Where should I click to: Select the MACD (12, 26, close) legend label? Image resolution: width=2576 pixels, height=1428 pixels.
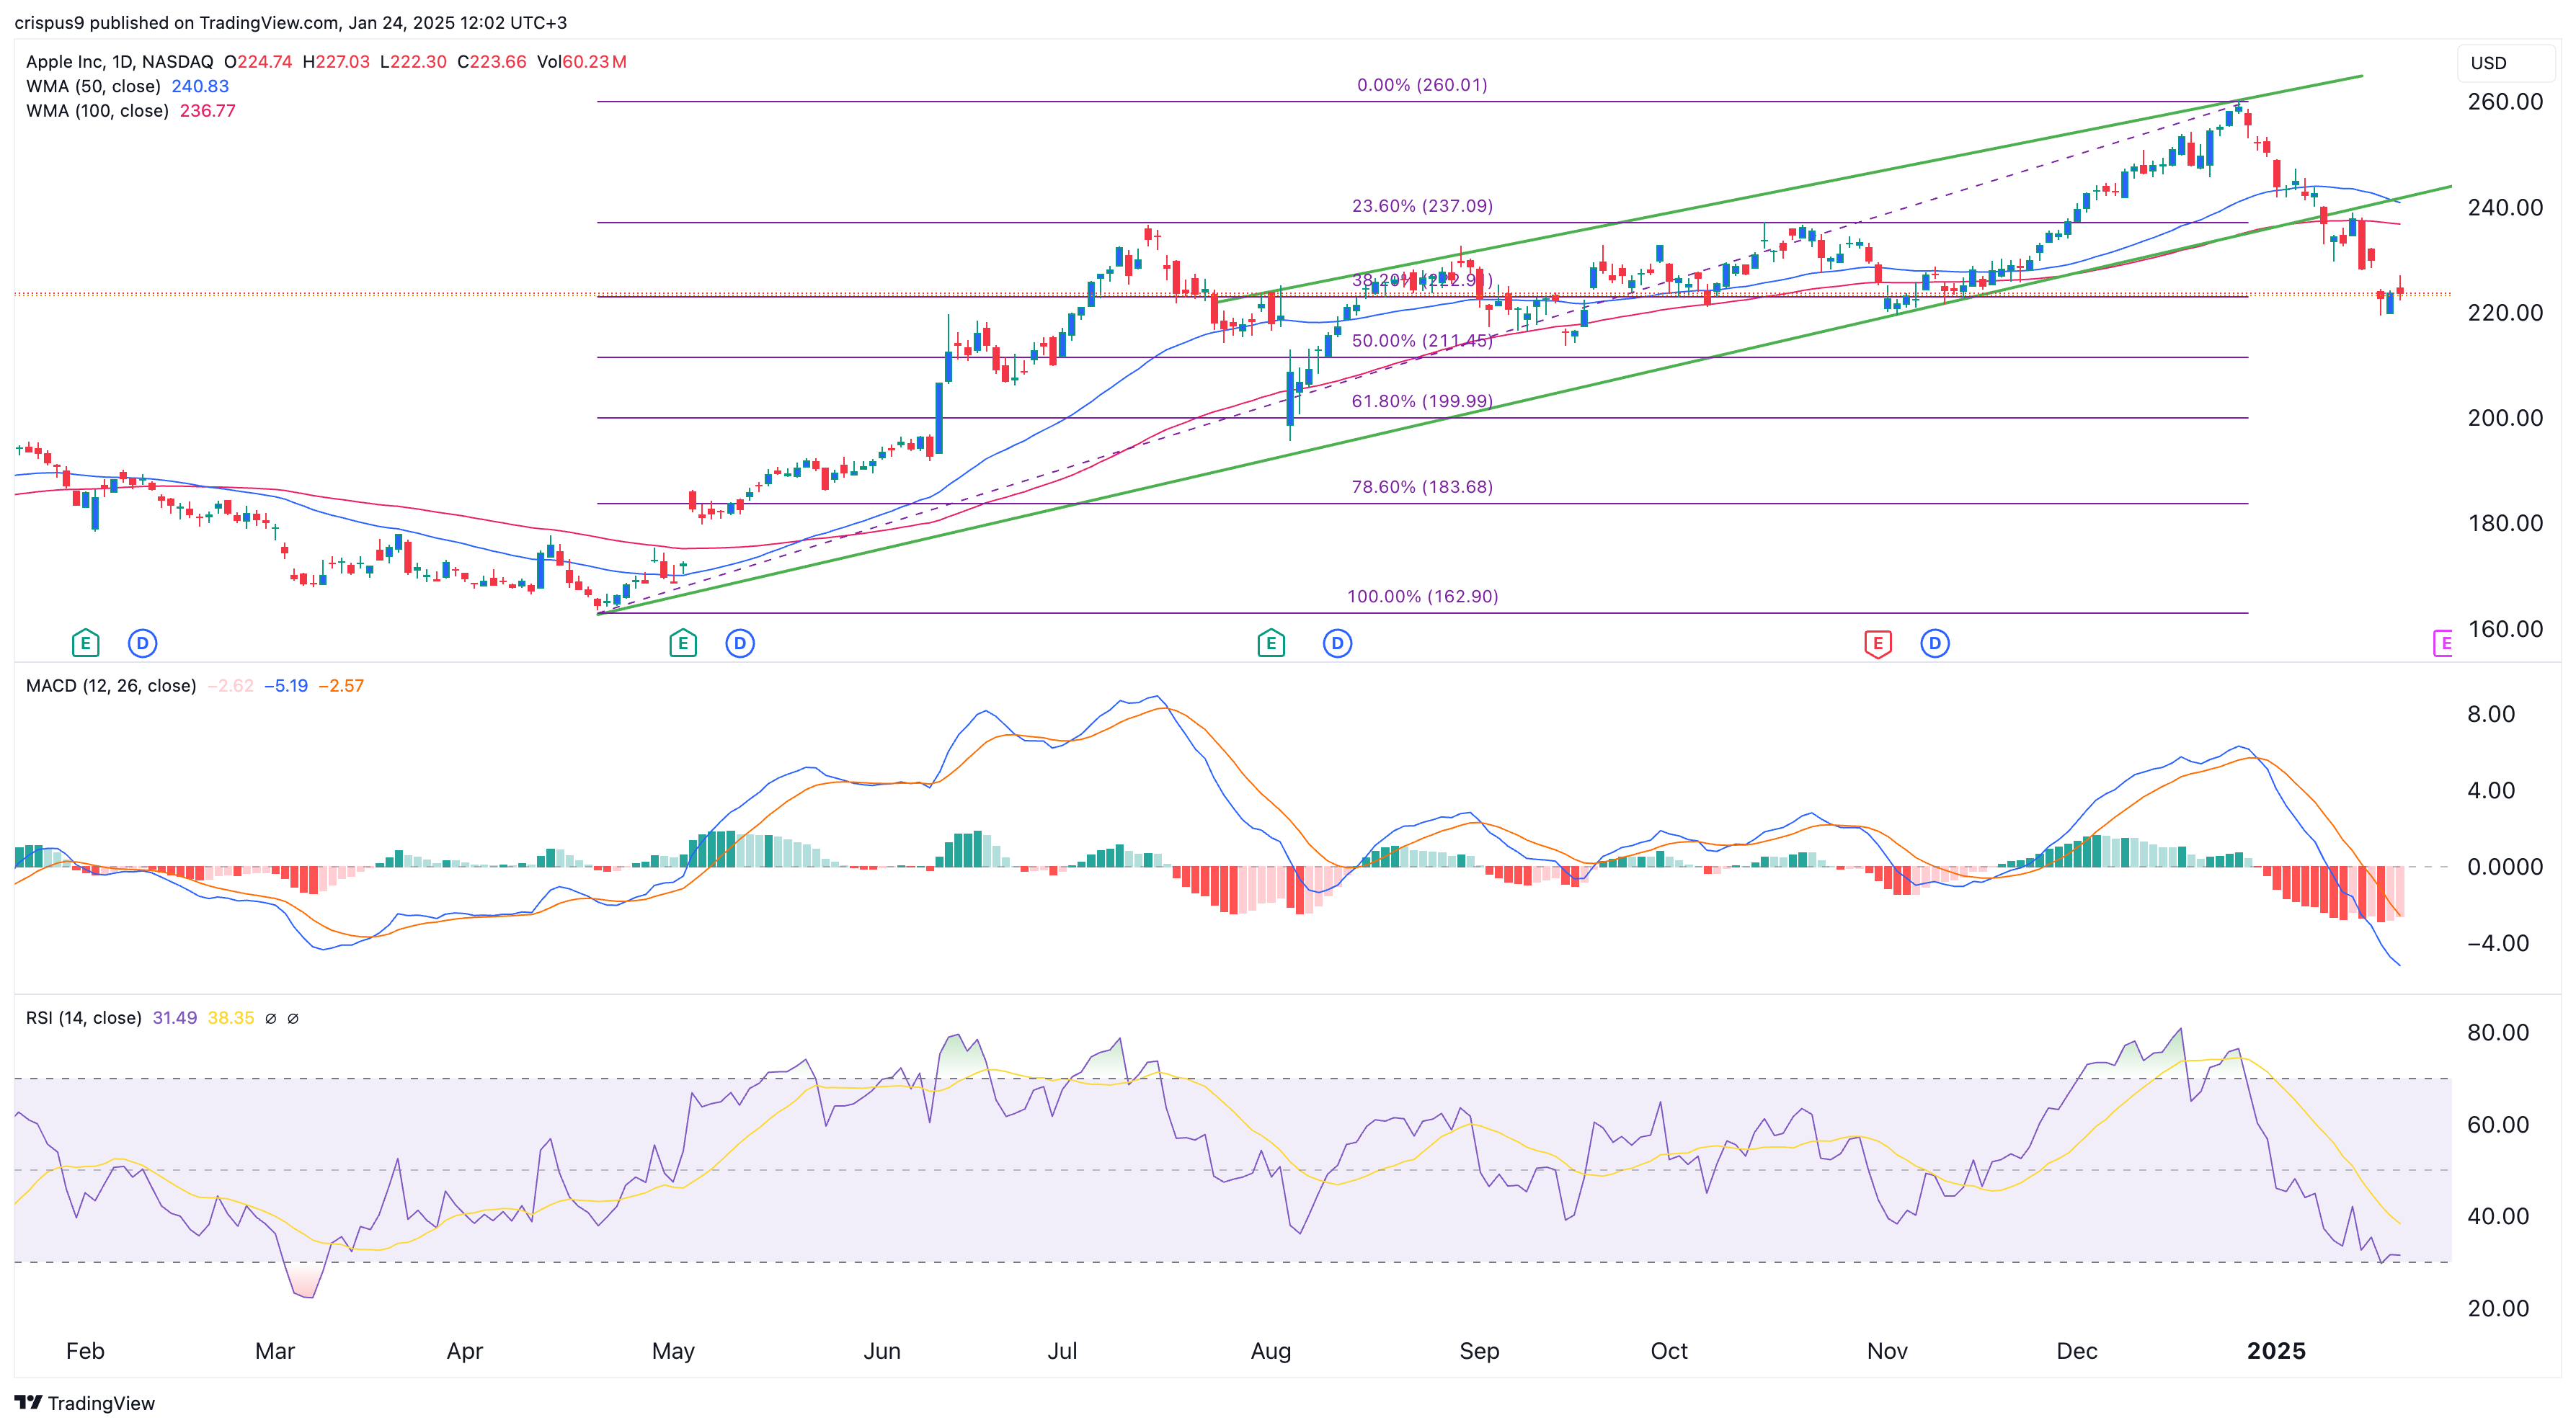110,685
